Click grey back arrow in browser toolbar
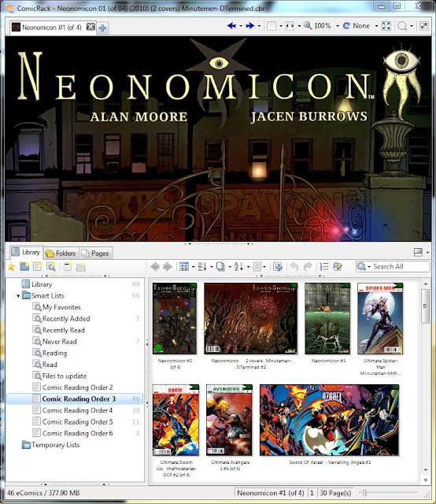The image size is (436, 504). pyautogui.click(x=155, y=266)
